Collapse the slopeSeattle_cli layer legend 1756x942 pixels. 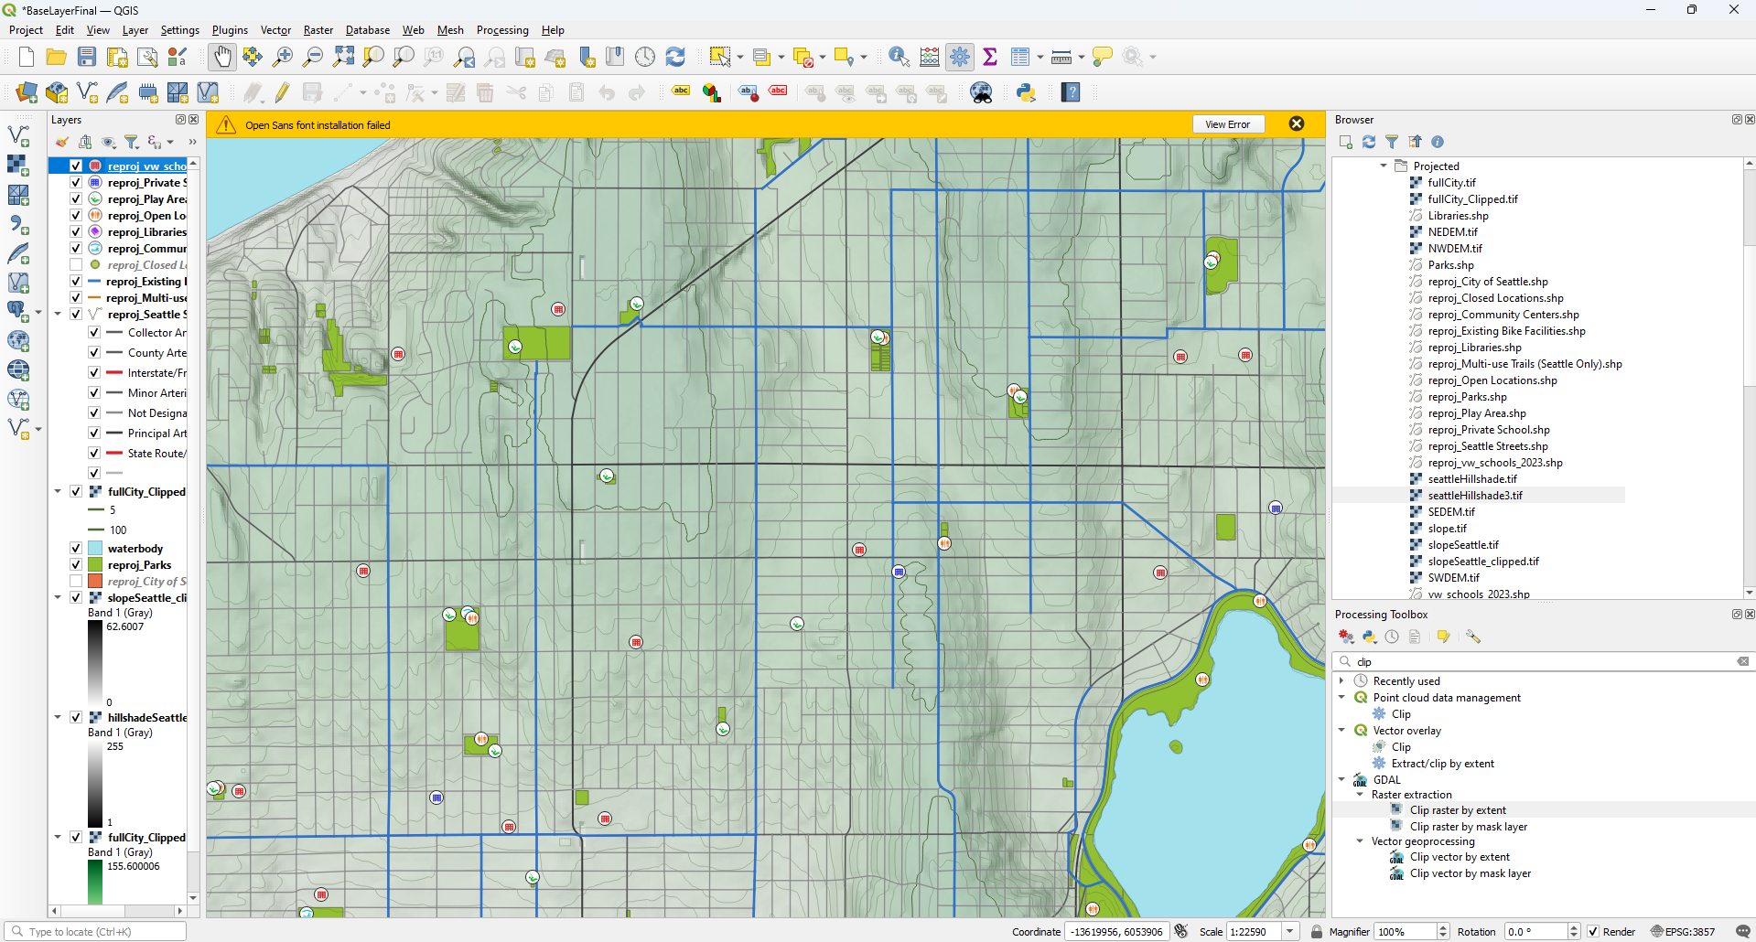(58, 598)
